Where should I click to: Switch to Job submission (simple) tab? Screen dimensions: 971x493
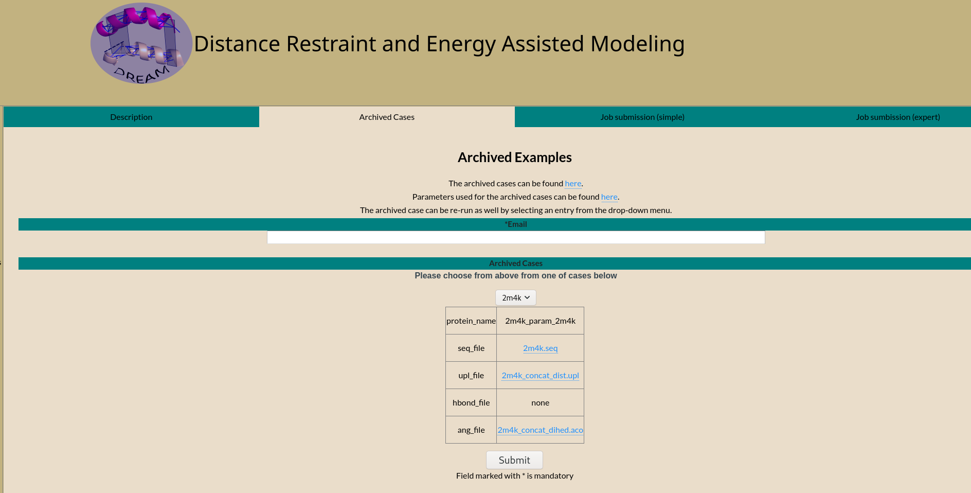642,117
